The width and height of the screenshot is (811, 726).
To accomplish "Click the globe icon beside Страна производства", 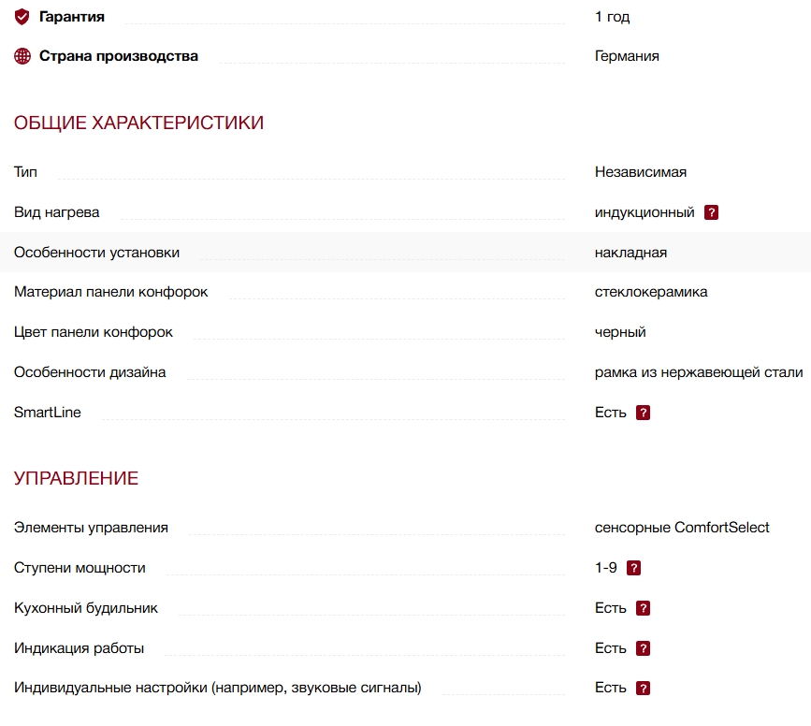I will [22, 56].
